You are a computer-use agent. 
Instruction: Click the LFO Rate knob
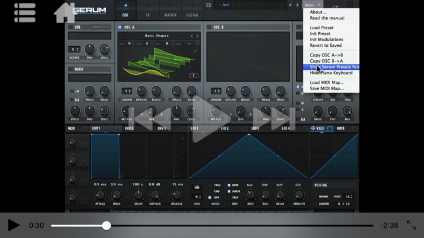pyautogui.click(x=250, y=195)
